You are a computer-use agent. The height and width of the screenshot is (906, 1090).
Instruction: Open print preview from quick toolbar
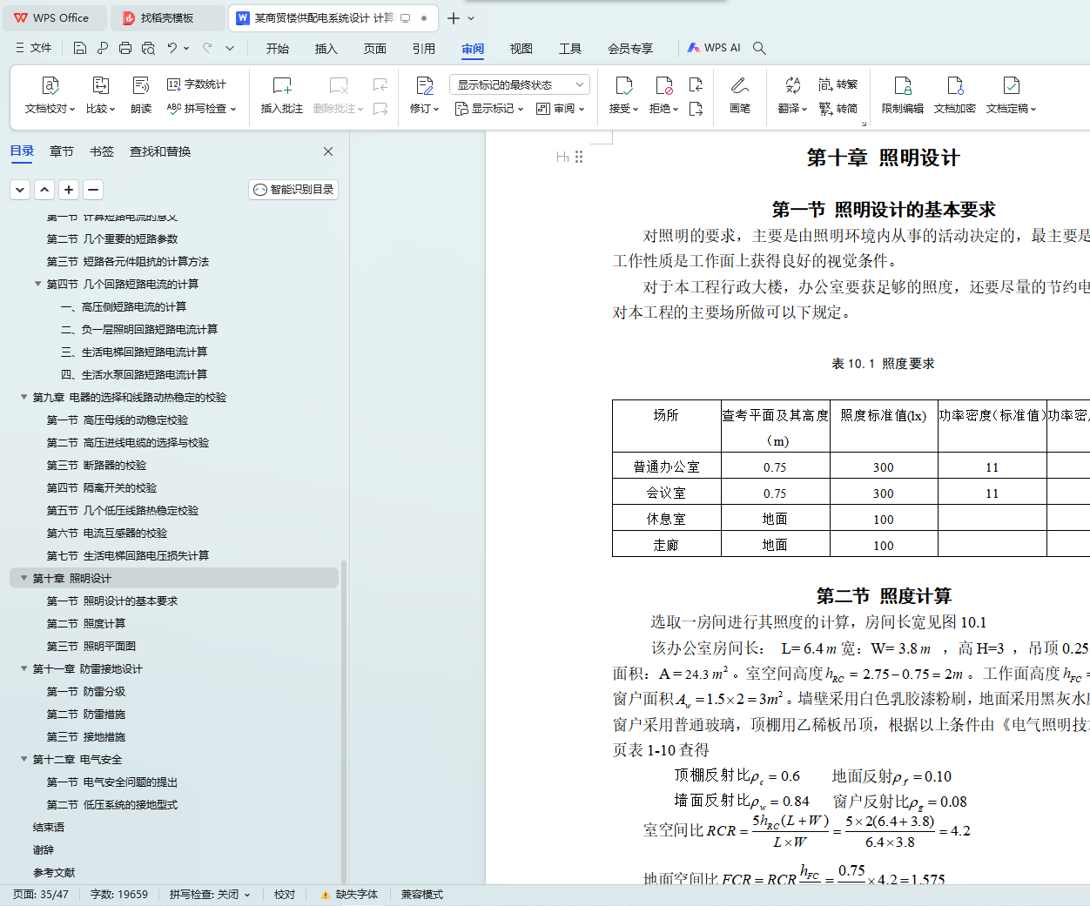tap(148, 48)
